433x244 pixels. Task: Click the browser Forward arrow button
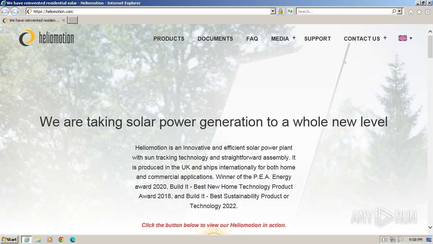point(15,11)
